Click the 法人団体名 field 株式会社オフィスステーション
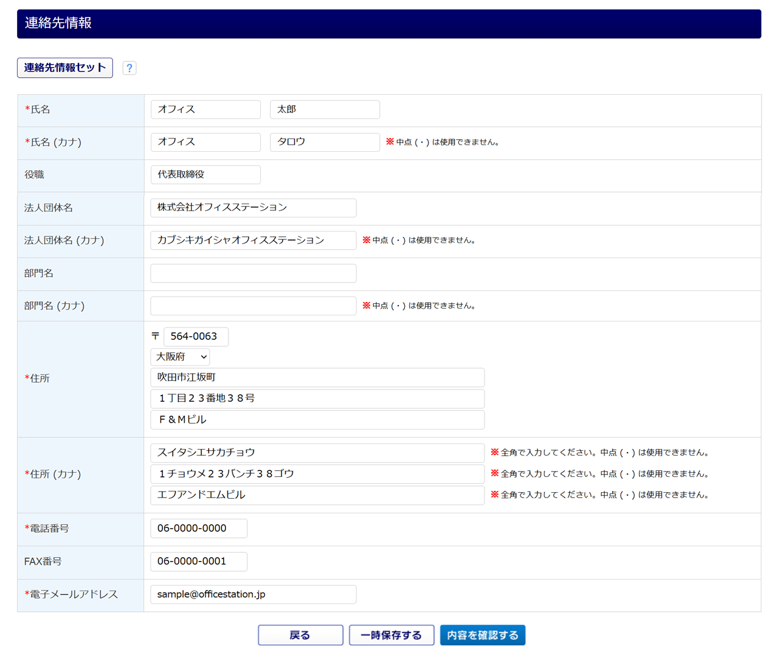Screen dimensions: 778x658 (253, 208)
